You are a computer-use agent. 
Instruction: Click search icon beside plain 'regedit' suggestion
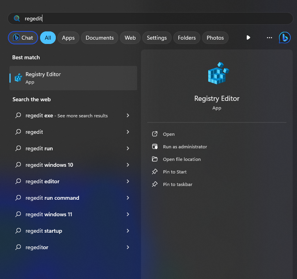(x=18, y=131)
